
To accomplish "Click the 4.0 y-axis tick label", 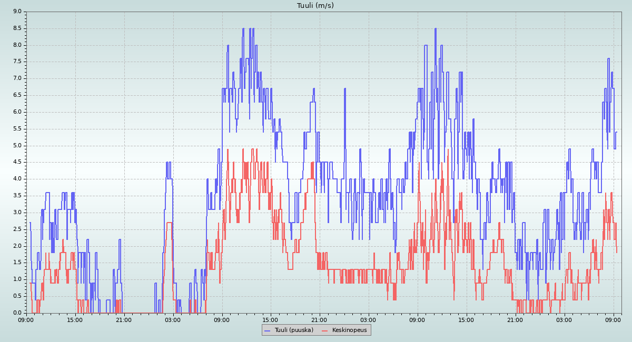I will (x=17, y=179).
